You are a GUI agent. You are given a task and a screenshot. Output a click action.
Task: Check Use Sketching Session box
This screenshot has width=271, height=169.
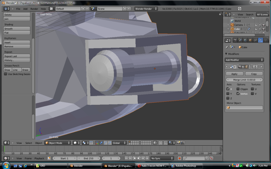(6, 74)
